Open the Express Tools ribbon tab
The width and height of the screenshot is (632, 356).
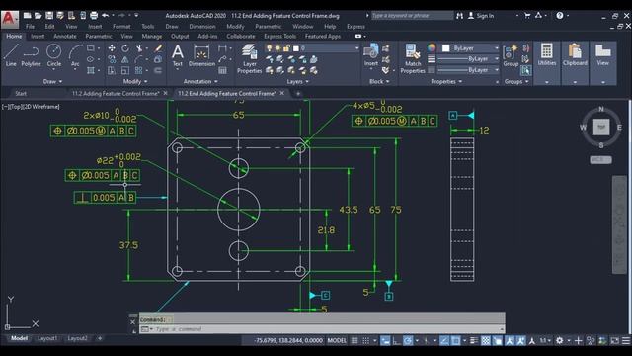279,36
